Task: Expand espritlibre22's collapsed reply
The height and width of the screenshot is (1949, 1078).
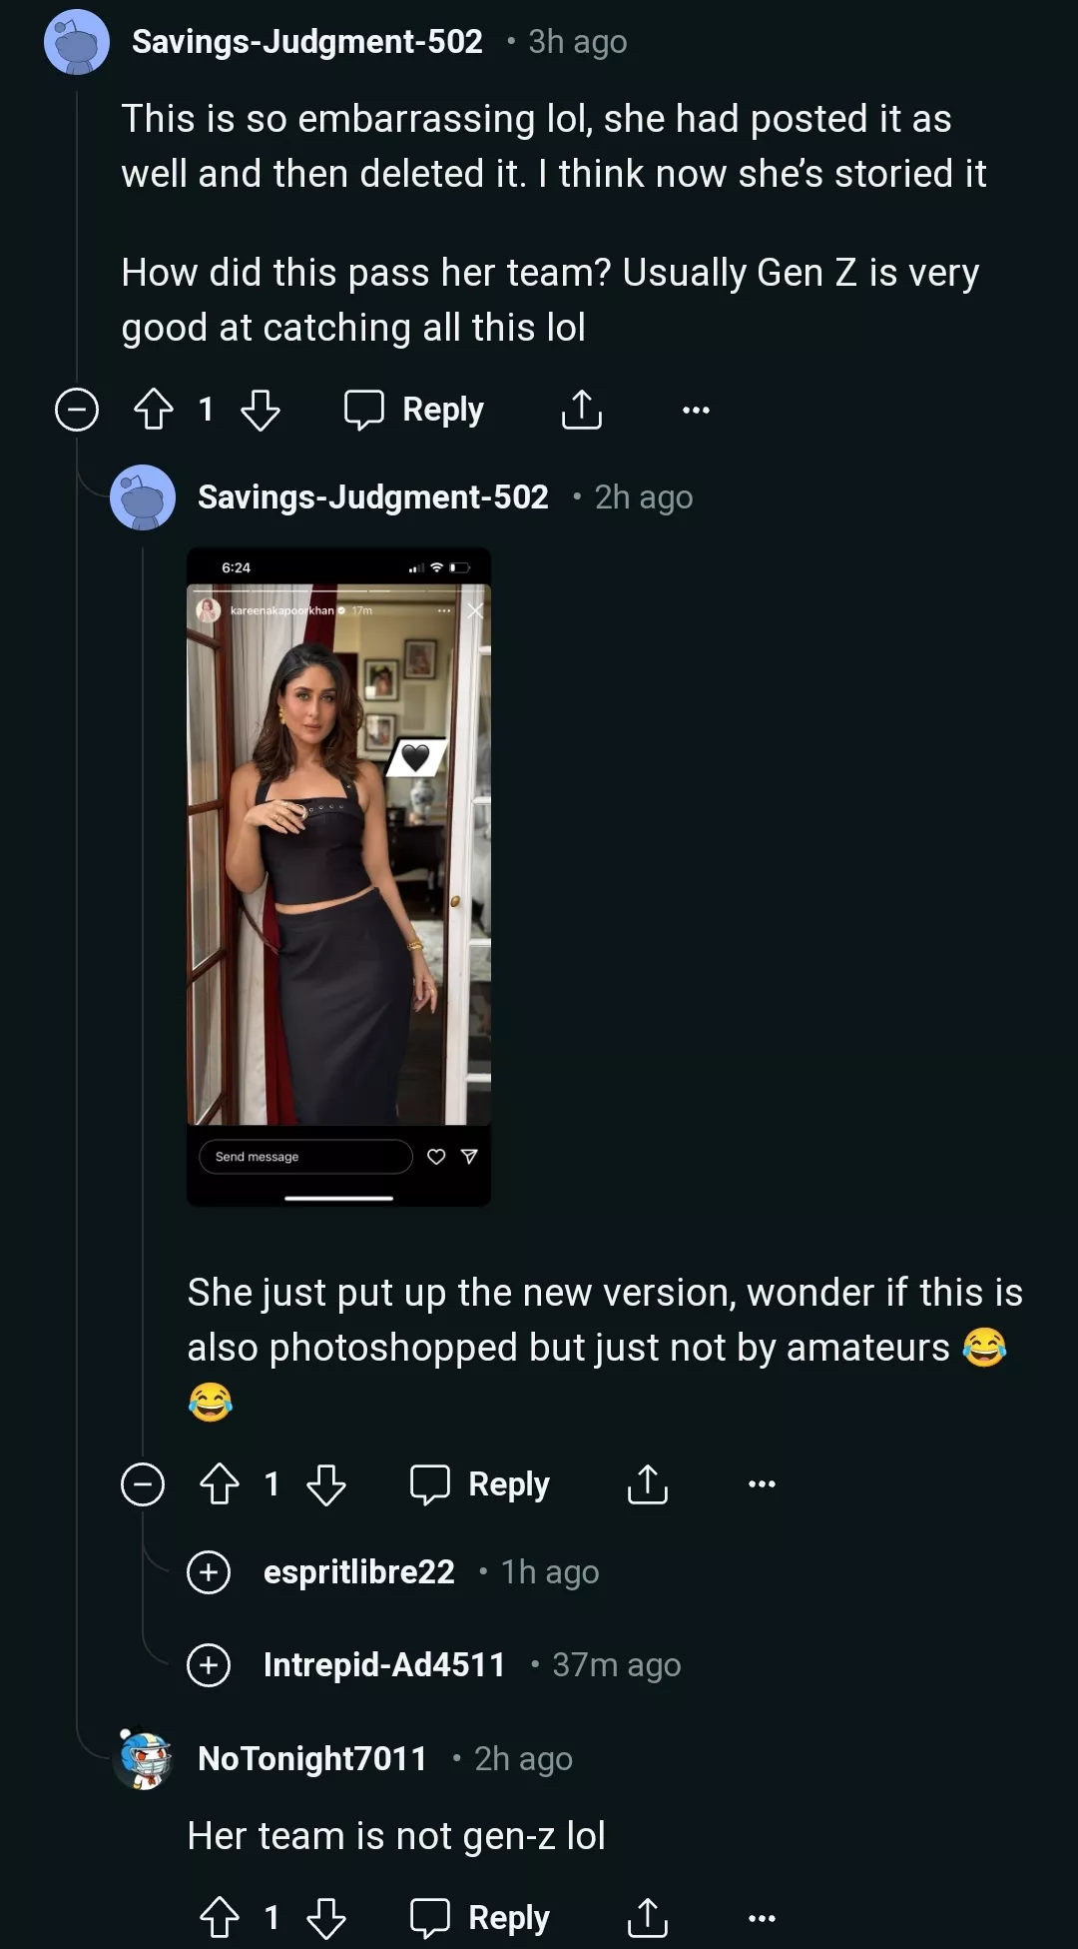Action: [x=209, y=1572]
